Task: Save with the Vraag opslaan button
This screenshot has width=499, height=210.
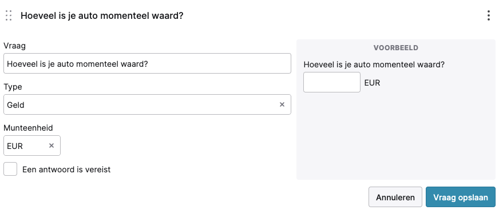Action: click(461, 197)
